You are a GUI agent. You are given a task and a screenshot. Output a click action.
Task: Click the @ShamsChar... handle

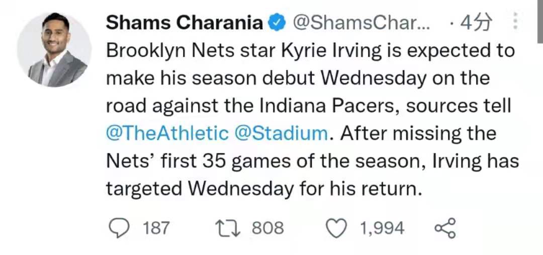(361, 23)
